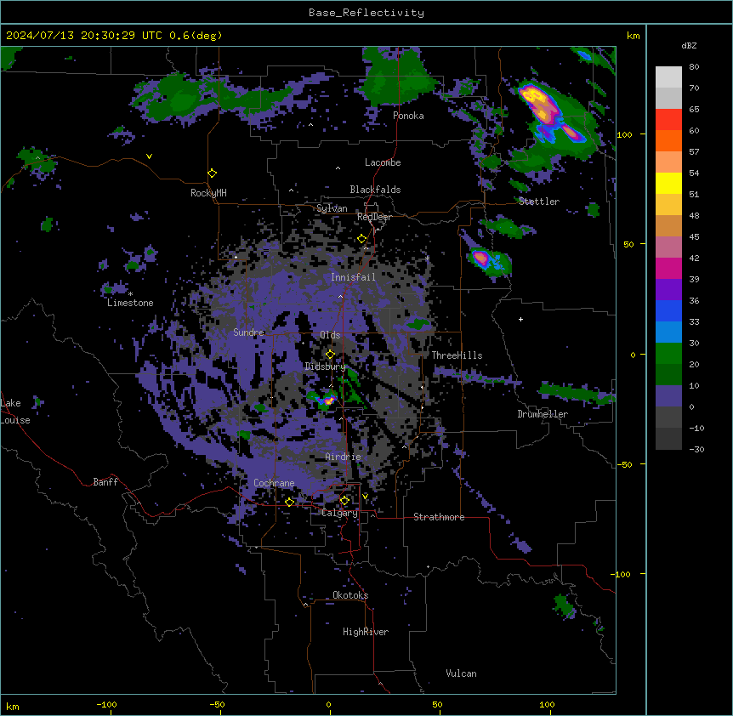Click the 80 value on dBZ legend

click(x=694, y=67)
